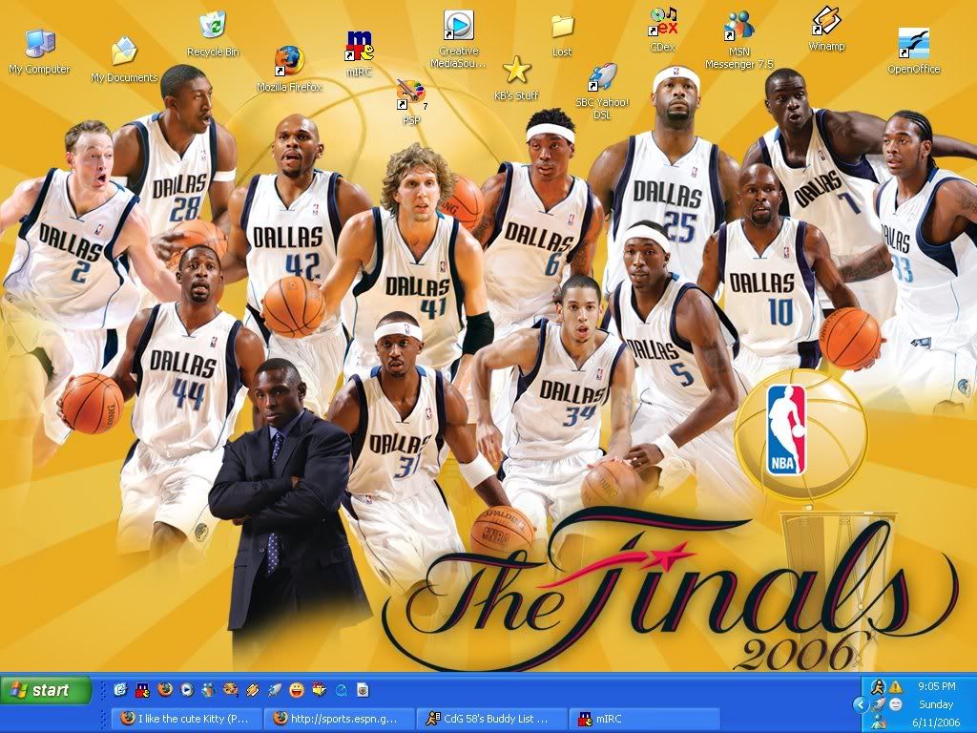The height and width of the screenshot is (733, 977).
Task: Switch to CdG 58's Buddy List window
Action: pos(492,719)
